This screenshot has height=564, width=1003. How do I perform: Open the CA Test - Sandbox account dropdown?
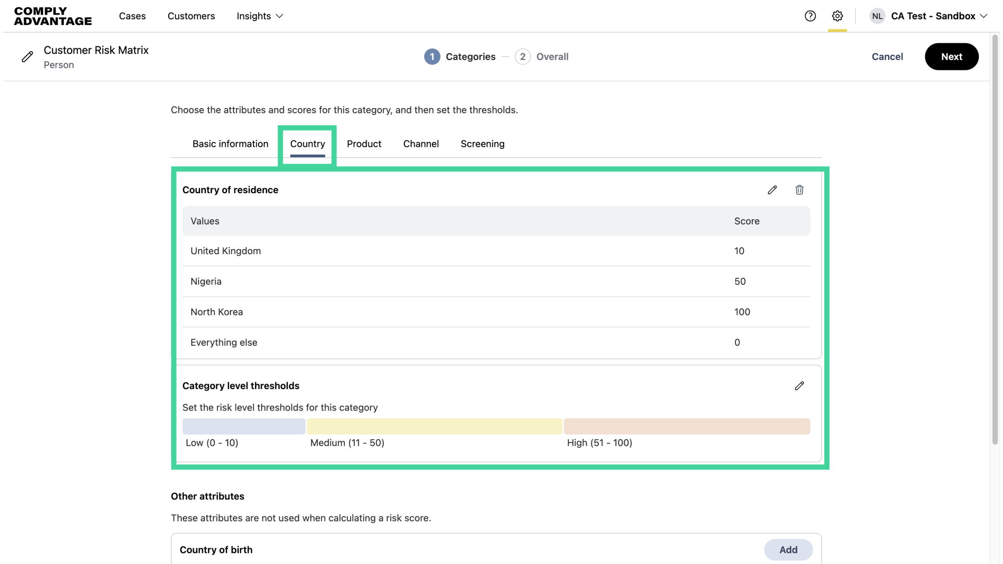point(939,16)
